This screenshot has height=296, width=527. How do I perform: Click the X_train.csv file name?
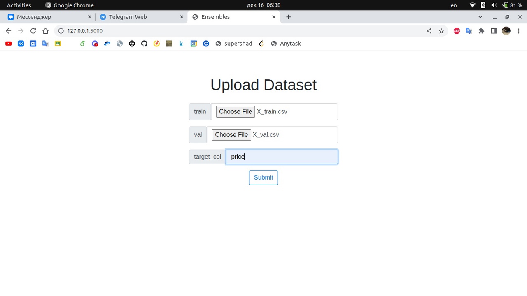point(272,111)
